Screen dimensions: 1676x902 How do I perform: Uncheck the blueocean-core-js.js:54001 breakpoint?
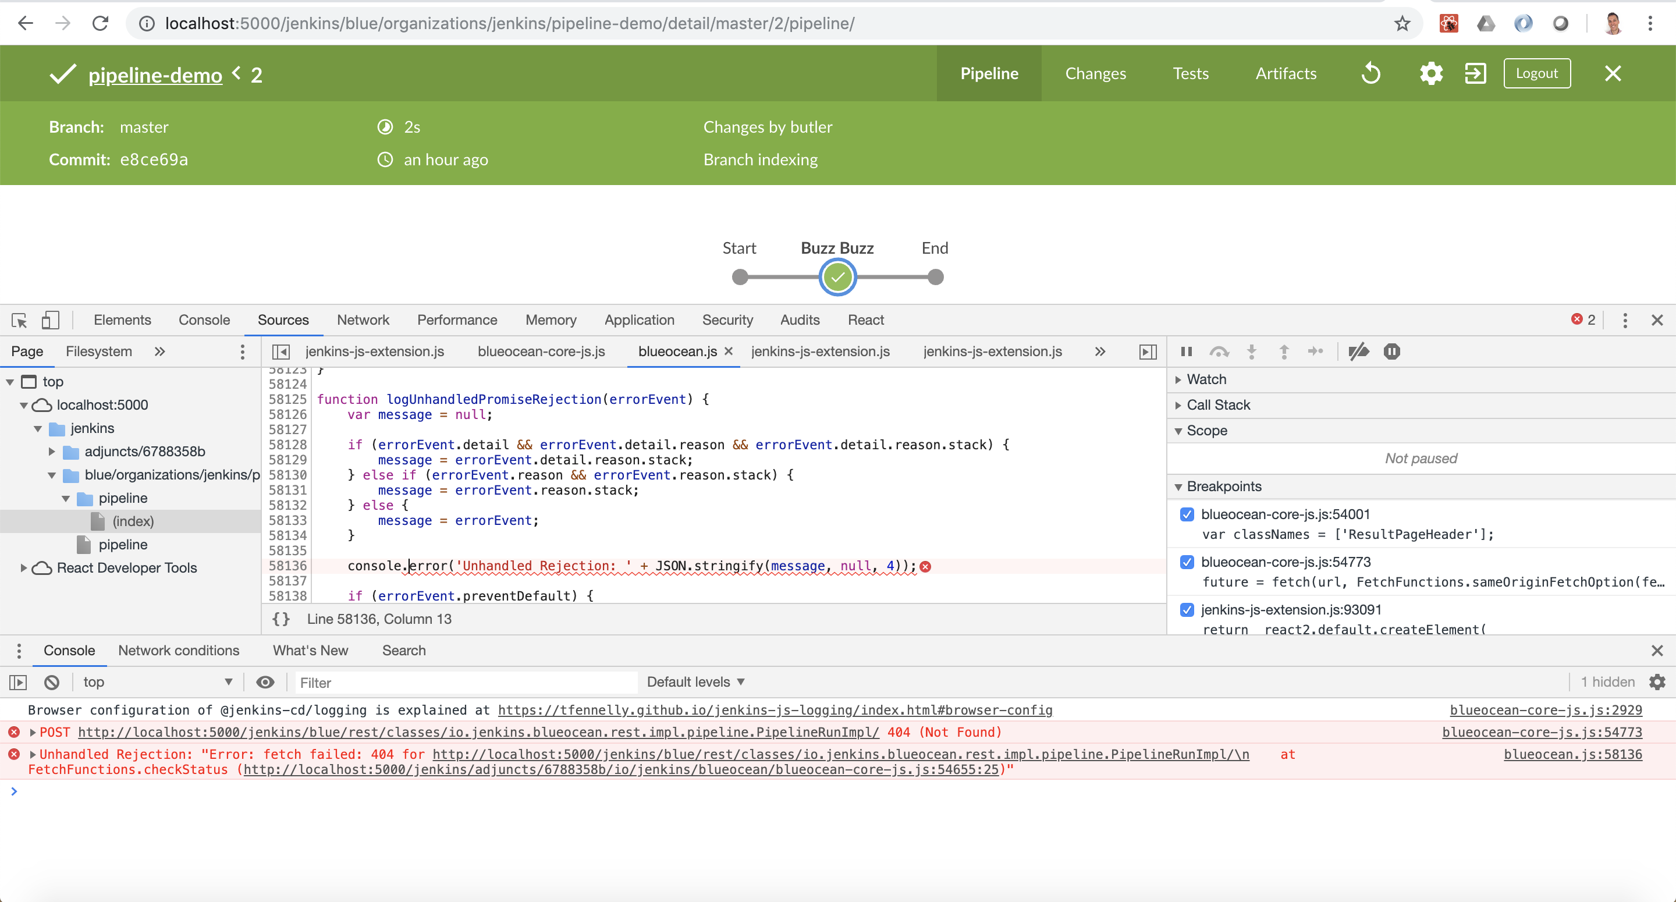(1187, 514)
